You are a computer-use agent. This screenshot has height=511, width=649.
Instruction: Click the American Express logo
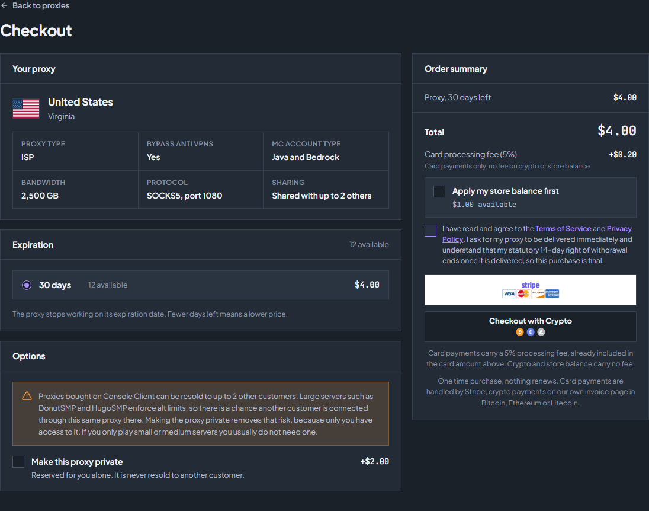tap(552, 294)
